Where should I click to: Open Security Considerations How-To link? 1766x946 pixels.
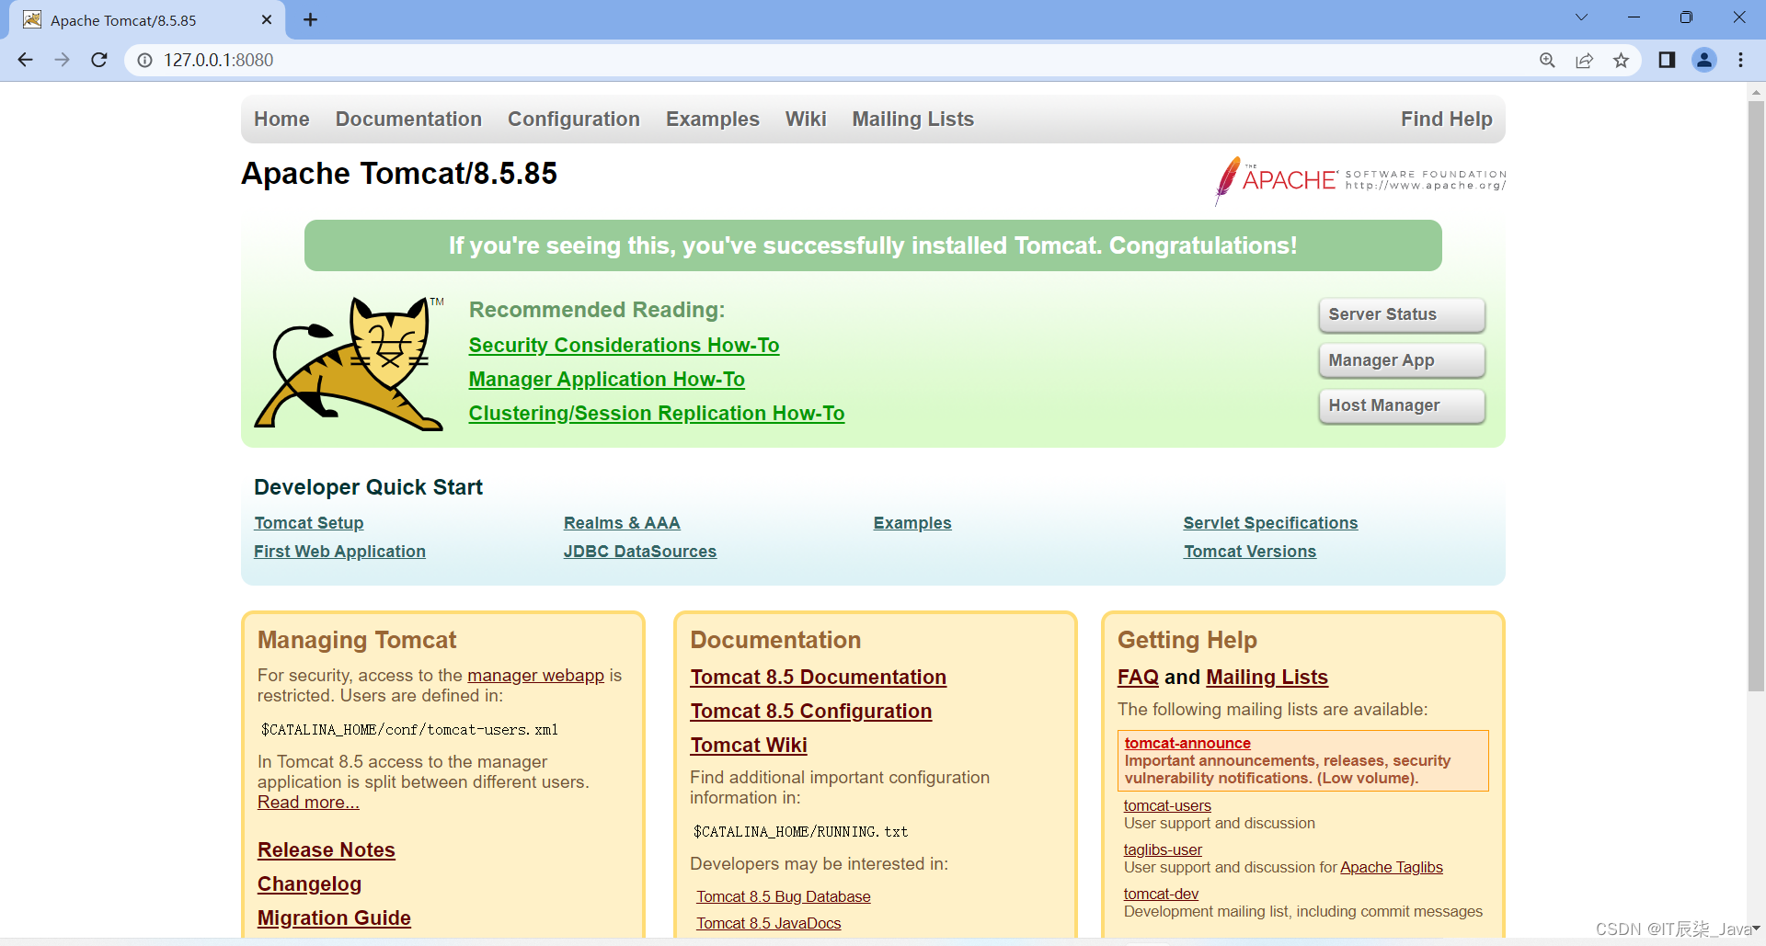coord(624,346)
